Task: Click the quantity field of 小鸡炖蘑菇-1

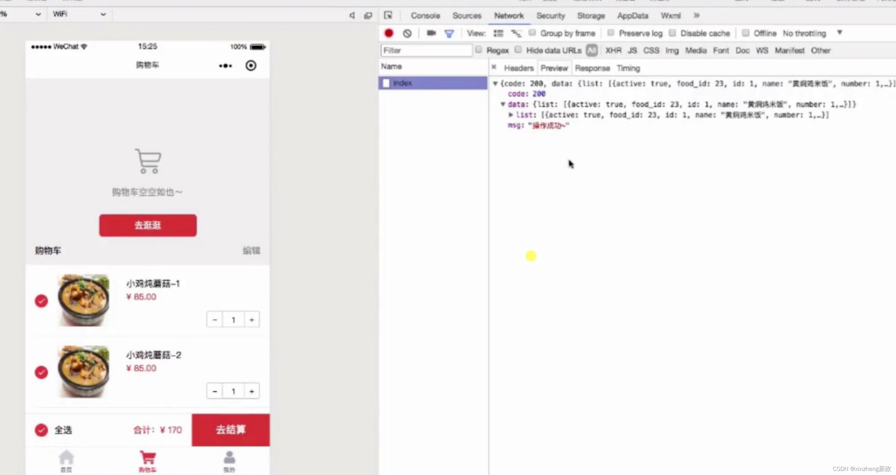Action: point(233,319)
